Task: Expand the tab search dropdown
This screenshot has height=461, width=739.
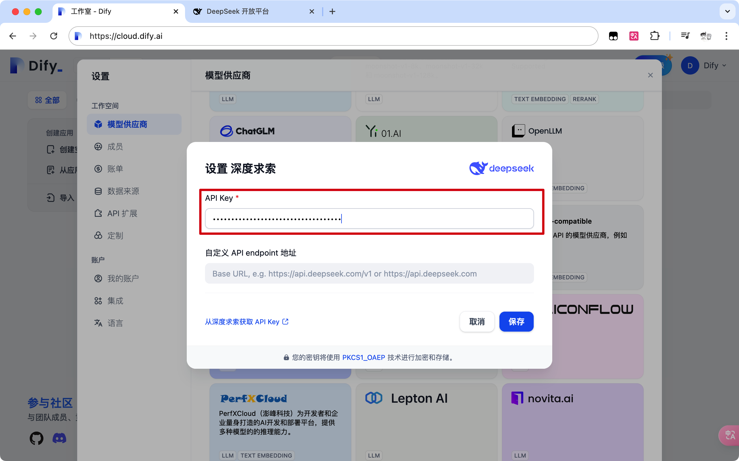Action: (727, 12)
